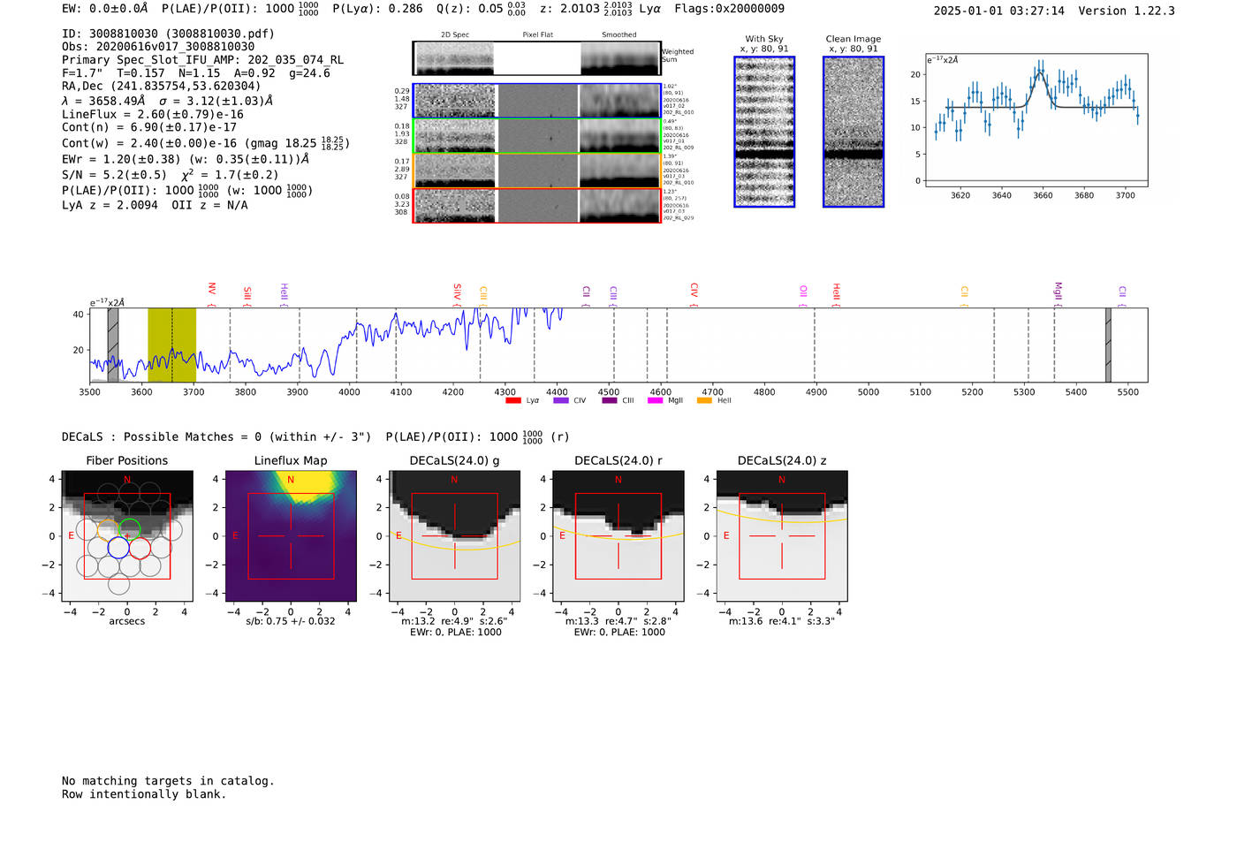This screenshot has height=842, width=1237.
Task: Click the Row intentionally blank text
Action: coord(144,794)
